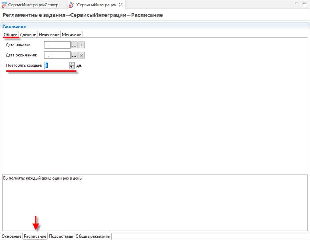This screenshot has height=240, width=310.
Task: Close the СервисыИнтеграции editor tab
Action: point(121,5)
